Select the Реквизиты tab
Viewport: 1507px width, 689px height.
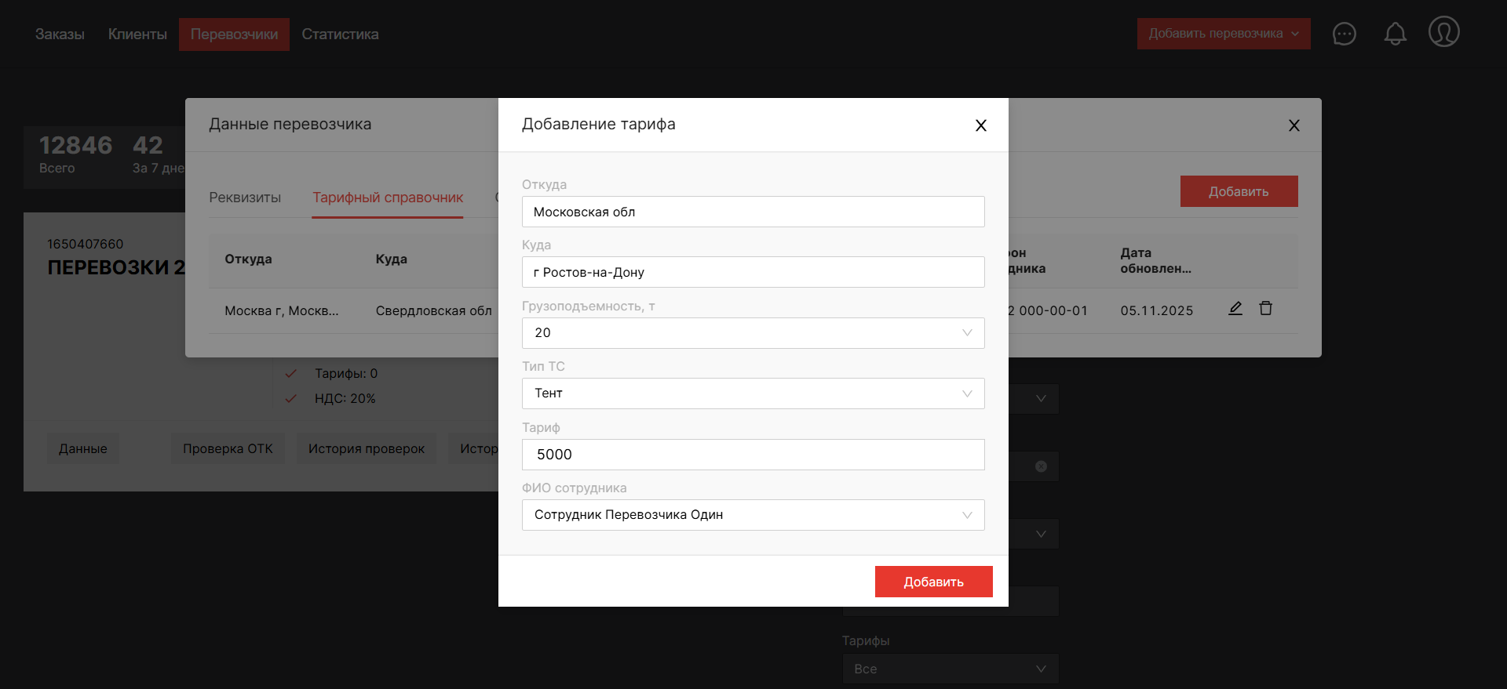coord(245,198)
